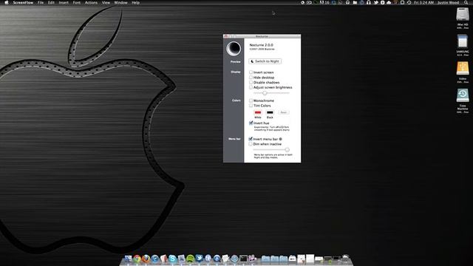
Task: Click the Spotlight search icon
Action: tap(466, 2)
